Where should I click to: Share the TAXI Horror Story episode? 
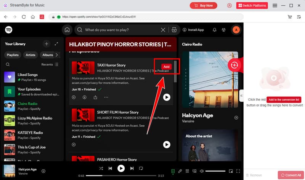pos(95,97)
